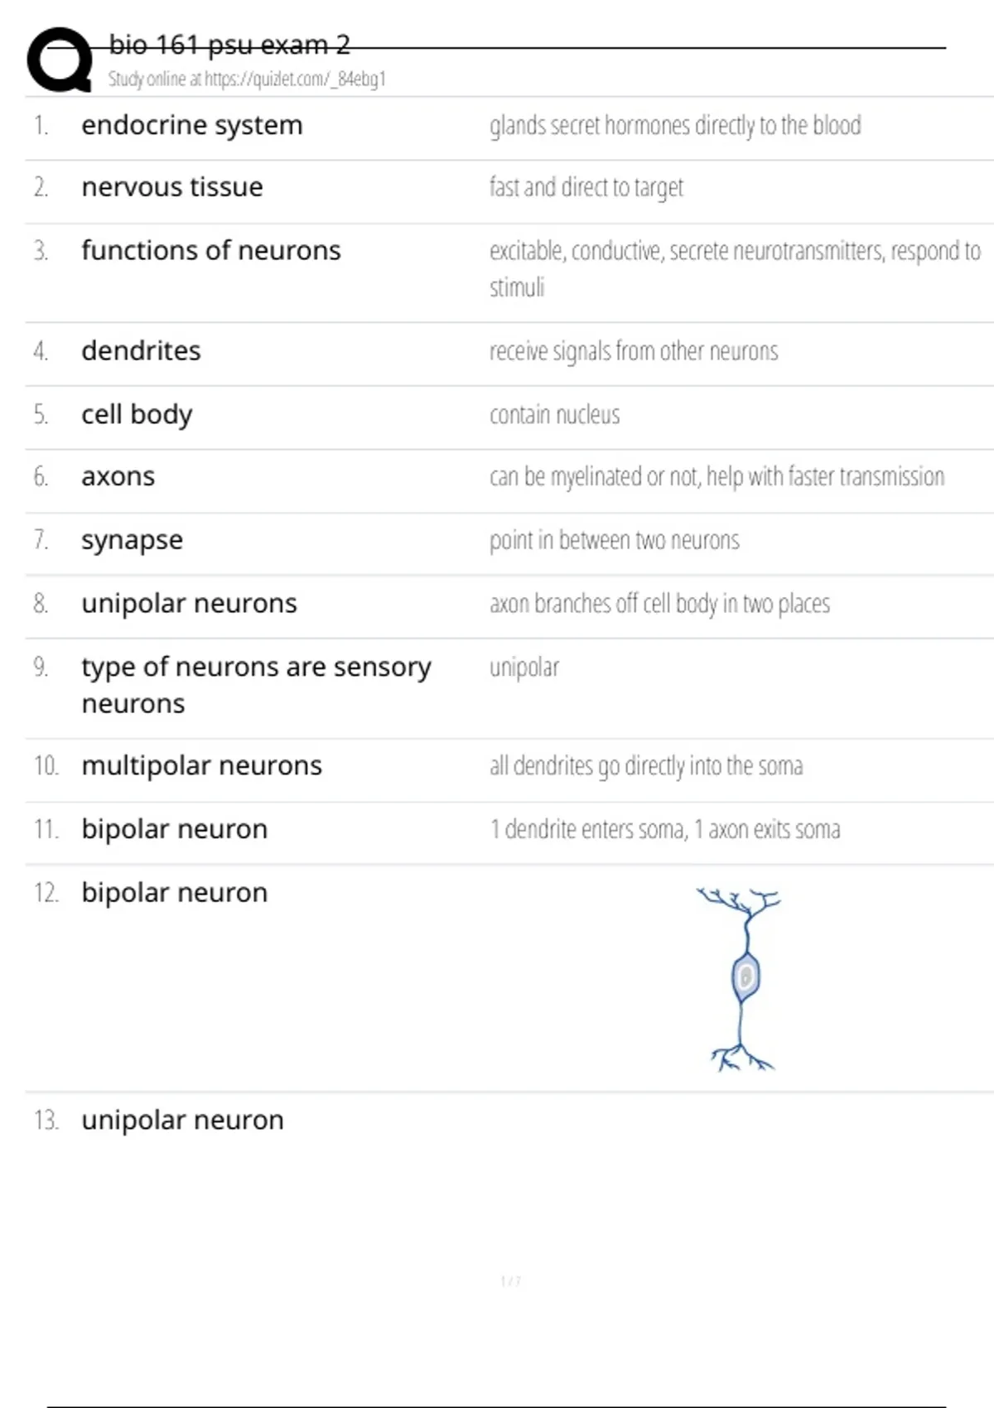Click definition "glands secret hormones directly to the blood"

click(x=675, y=126)
